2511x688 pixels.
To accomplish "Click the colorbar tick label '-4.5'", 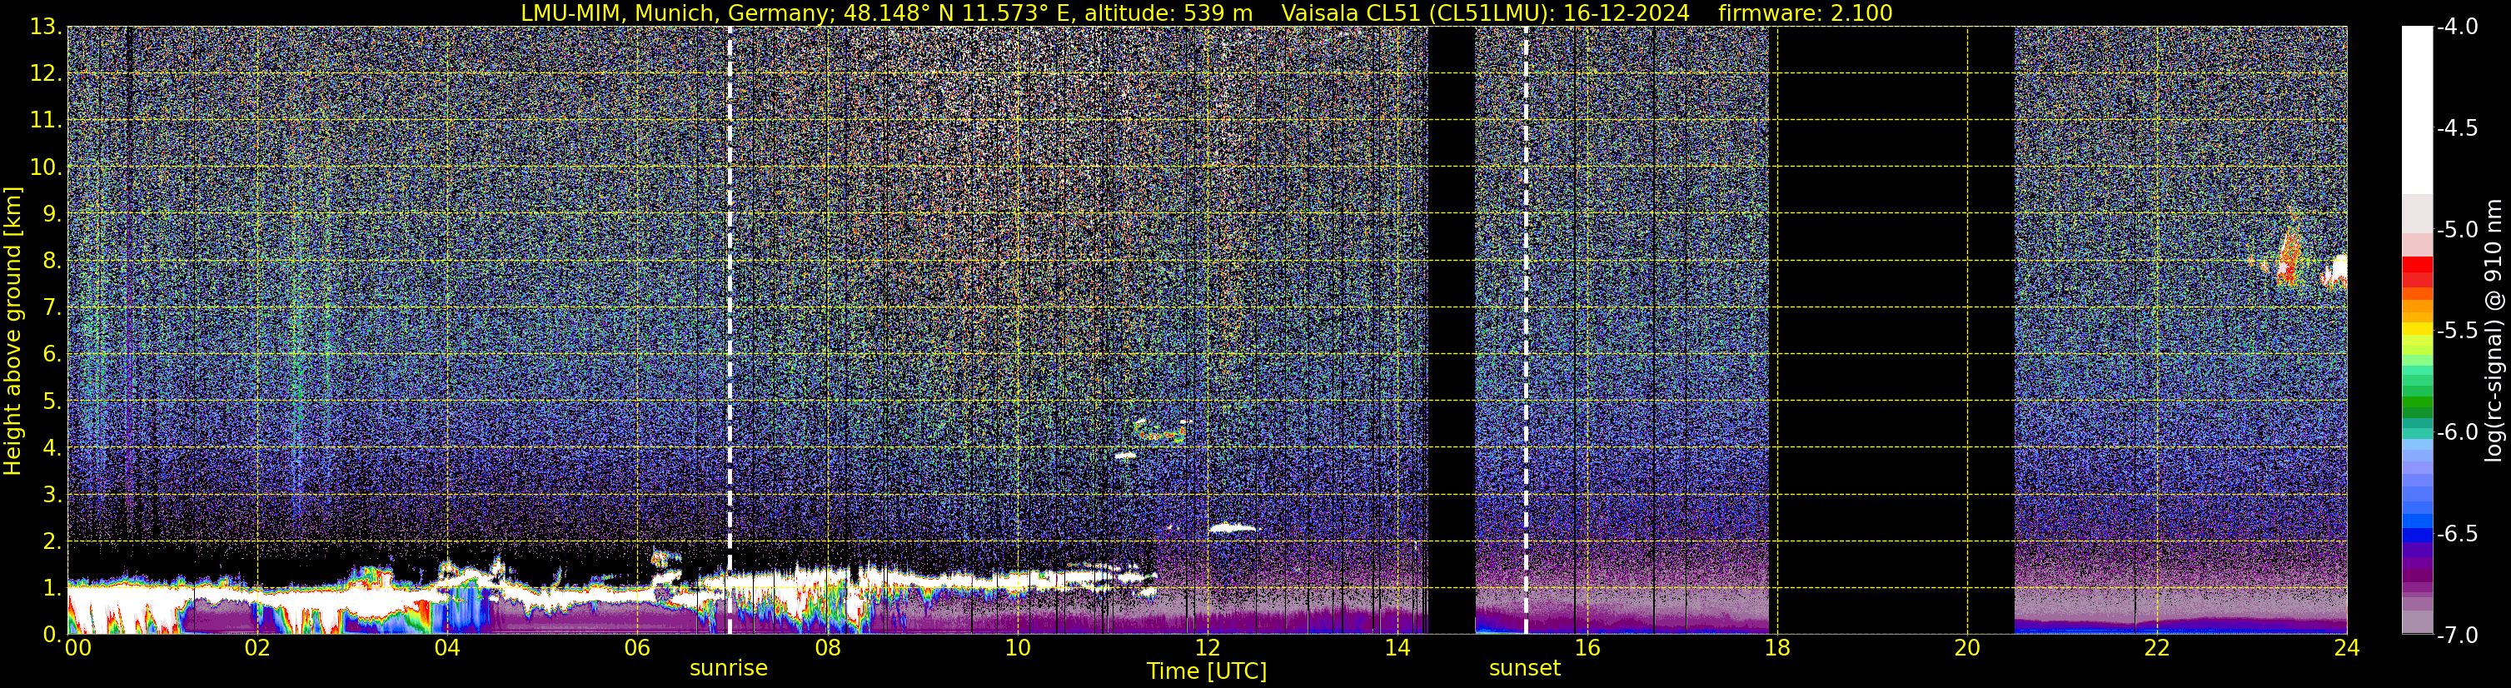I will pyautogui.click(x=2456, y=128).
